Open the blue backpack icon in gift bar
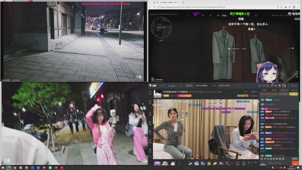302x170 pixels. pos(243,164)
